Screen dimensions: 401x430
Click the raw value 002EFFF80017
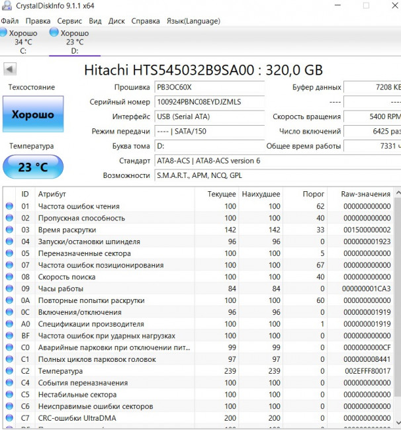(367, 370)
